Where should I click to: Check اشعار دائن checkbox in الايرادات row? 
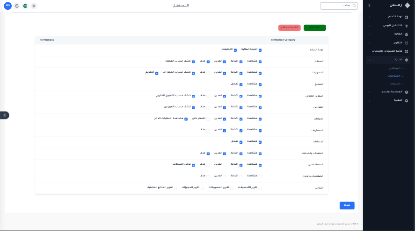pos(208,119)
